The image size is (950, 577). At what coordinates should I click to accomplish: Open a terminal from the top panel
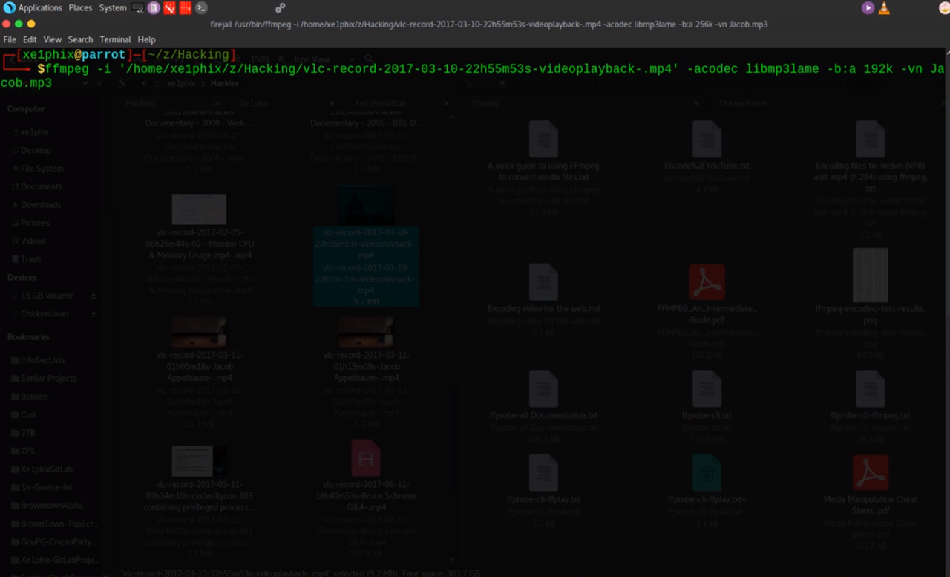201,8
